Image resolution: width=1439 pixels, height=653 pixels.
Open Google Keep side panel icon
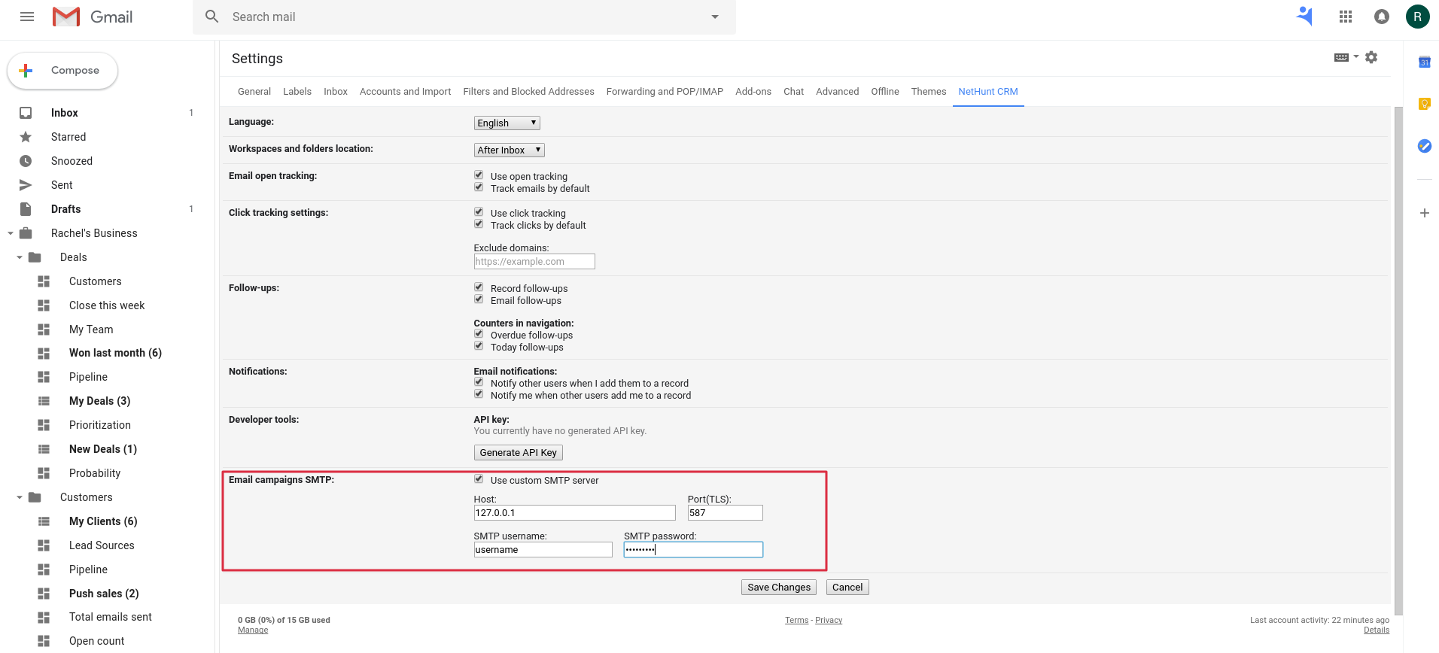point(1425,104)
